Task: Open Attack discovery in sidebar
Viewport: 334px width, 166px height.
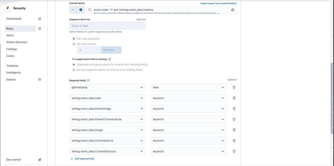Action: point(17,42)
